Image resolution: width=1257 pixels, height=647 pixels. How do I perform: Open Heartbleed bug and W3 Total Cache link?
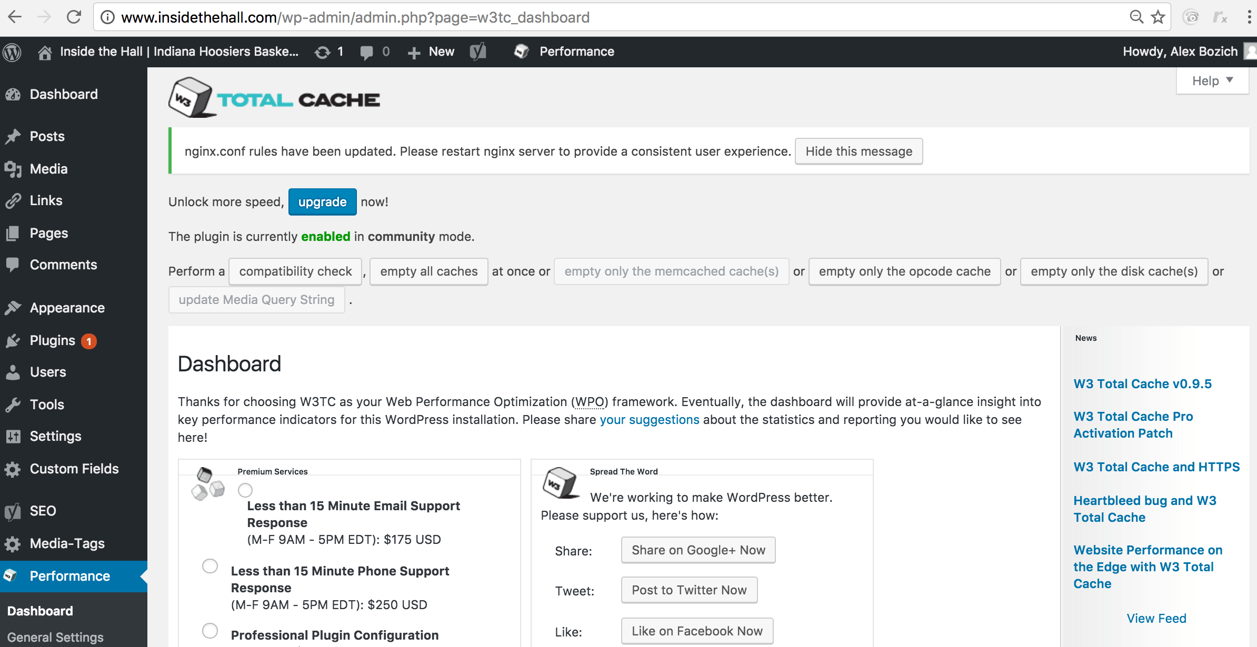(1144, 509)
